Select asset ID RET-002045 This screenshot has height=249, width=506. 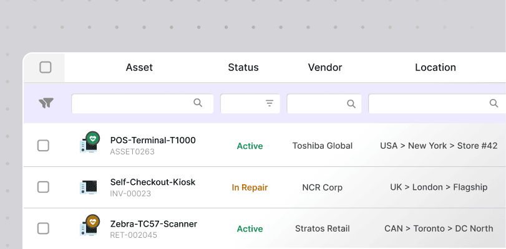(134, 235)
